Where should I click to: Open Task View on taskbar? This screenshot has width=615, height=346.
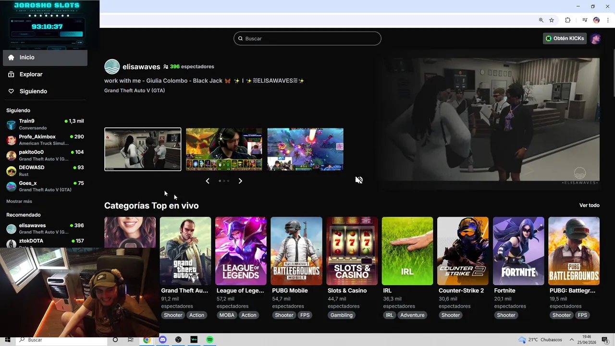[x=131, y=340]
